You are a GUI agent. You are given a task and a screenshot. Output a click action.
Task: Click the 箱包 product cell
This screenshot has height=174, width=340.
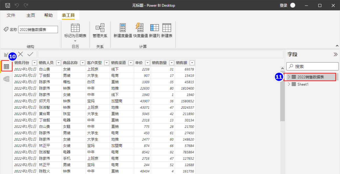coord(74,82)
